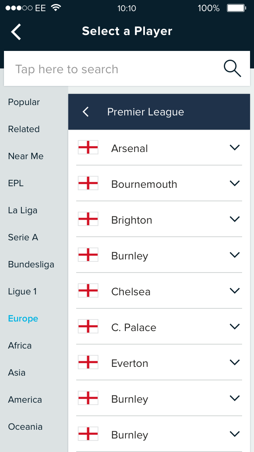Select the Popular category

pyautogui.click(x=24, y=102)
